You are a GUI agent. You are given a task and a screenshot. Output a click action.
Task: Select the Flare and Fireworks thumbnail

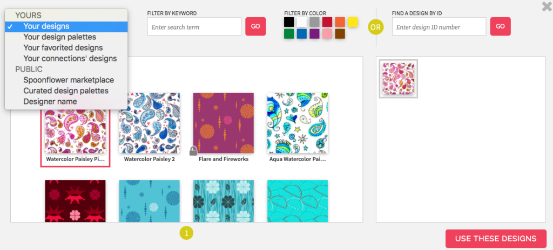pyautogui.click(x=224, y=123)
